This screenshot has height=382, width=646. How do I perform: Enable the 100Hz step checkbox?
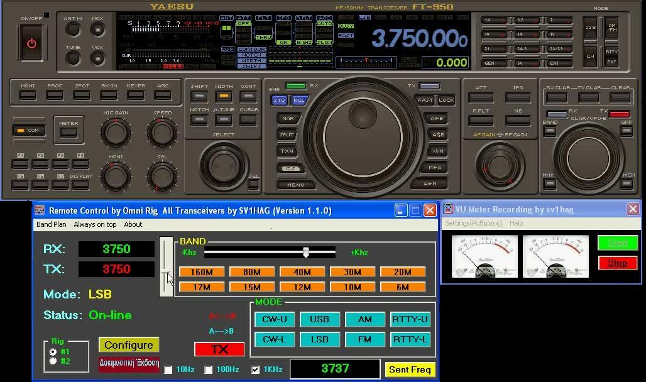point(209,370)
